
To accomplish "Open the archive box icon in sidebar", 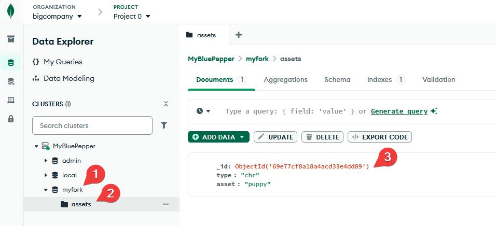I will (11, 39).
